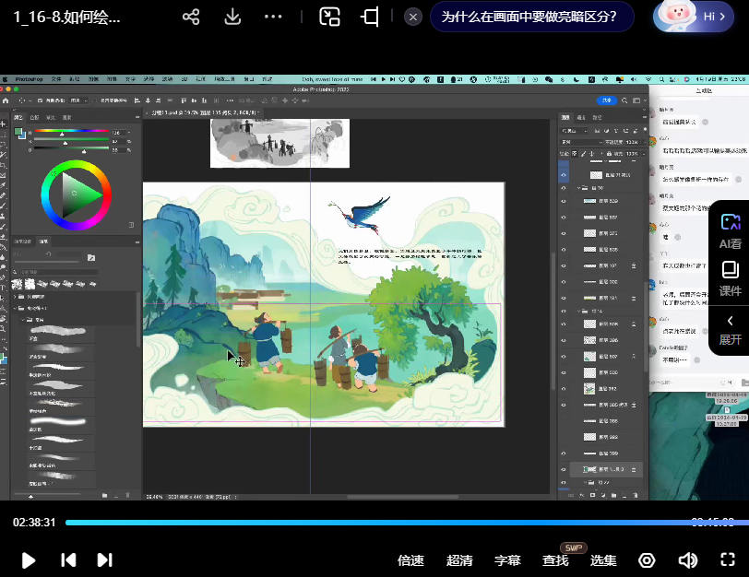Expand the side panel with 展开

point(730,329)
